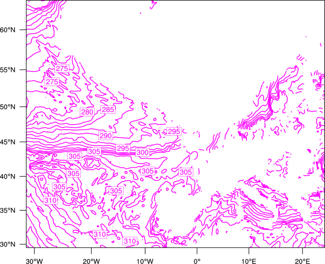This screenshot has height=264, width=325.
Task: Click the 55°N latitude axis label
Action: pos(8,70)
